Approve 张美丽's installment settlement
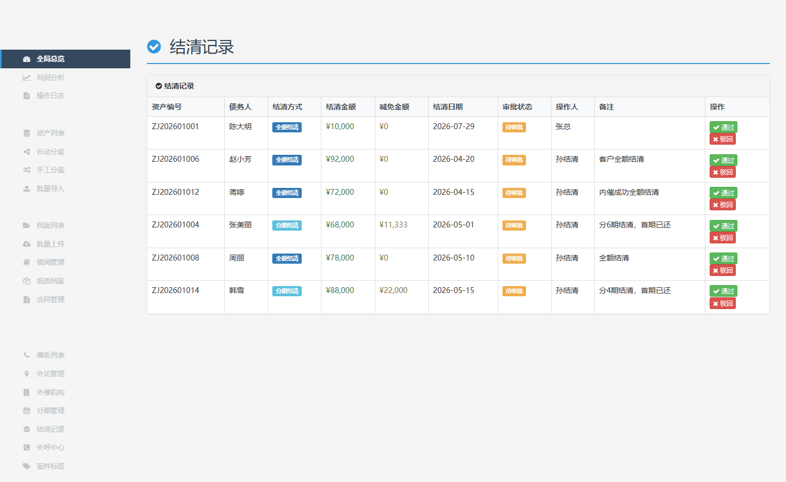 tap(724, 226)
